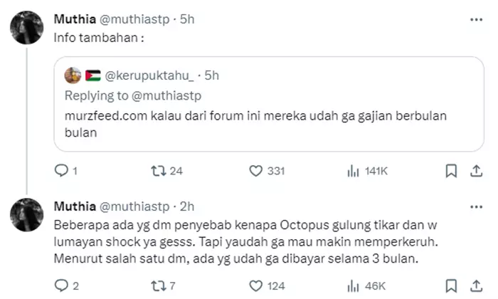This screenshot has height=299, width=498.
Task: Open more options on the 2h tweet
Action: pos(476,207)
